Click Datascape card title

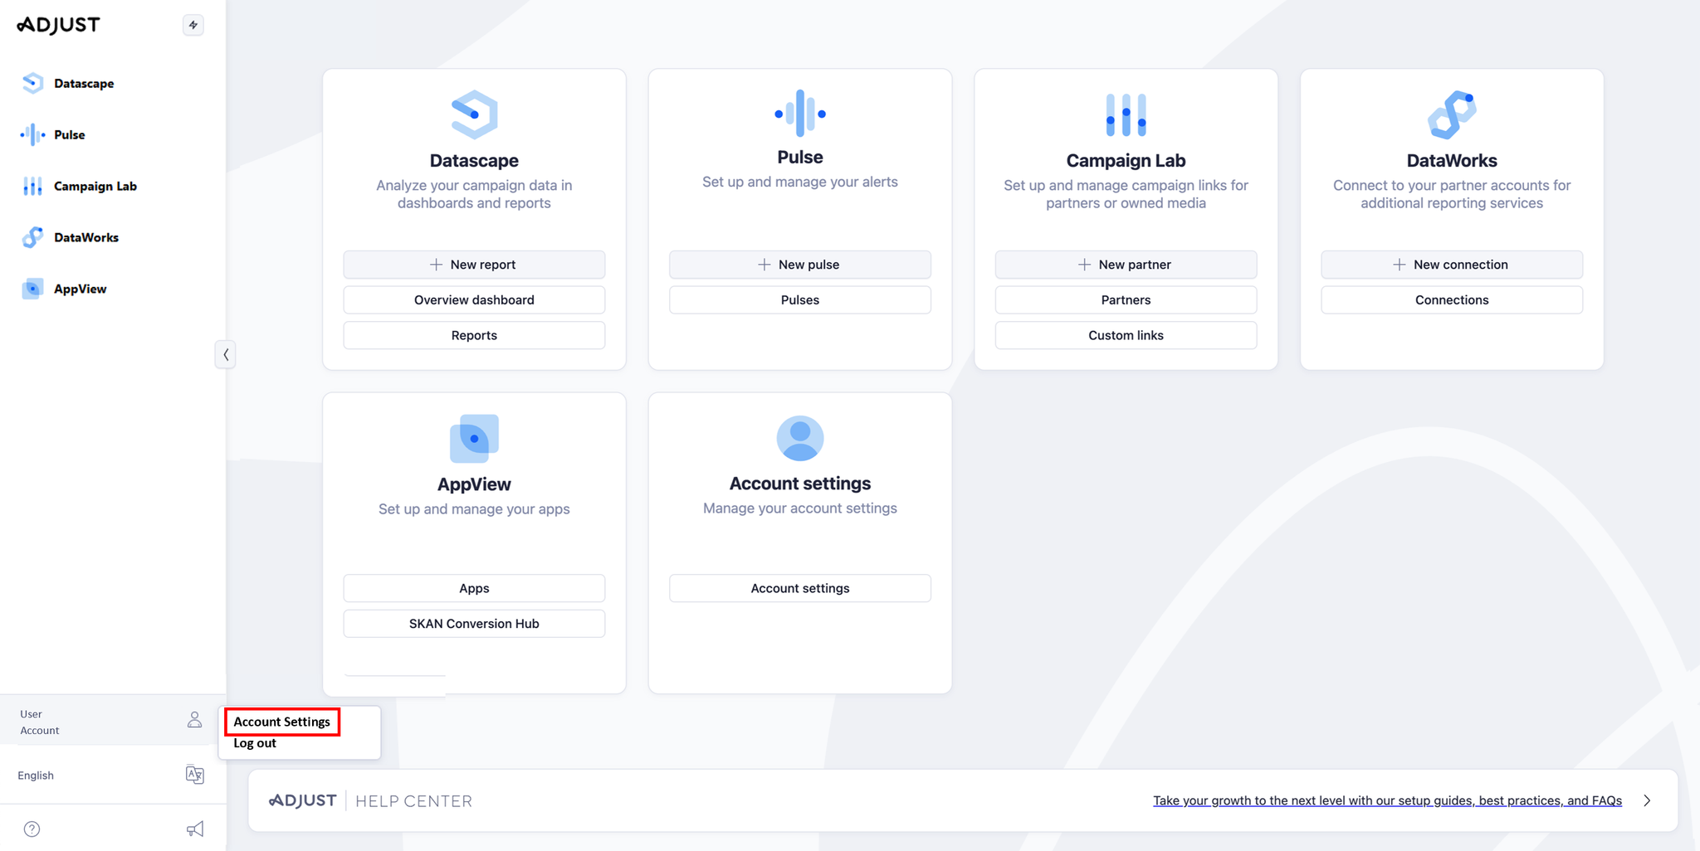[474, 161]
